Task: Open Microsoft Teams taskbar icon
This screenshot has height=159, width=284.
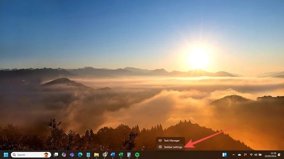Action: pyautogui.click(x=72, y=155)
